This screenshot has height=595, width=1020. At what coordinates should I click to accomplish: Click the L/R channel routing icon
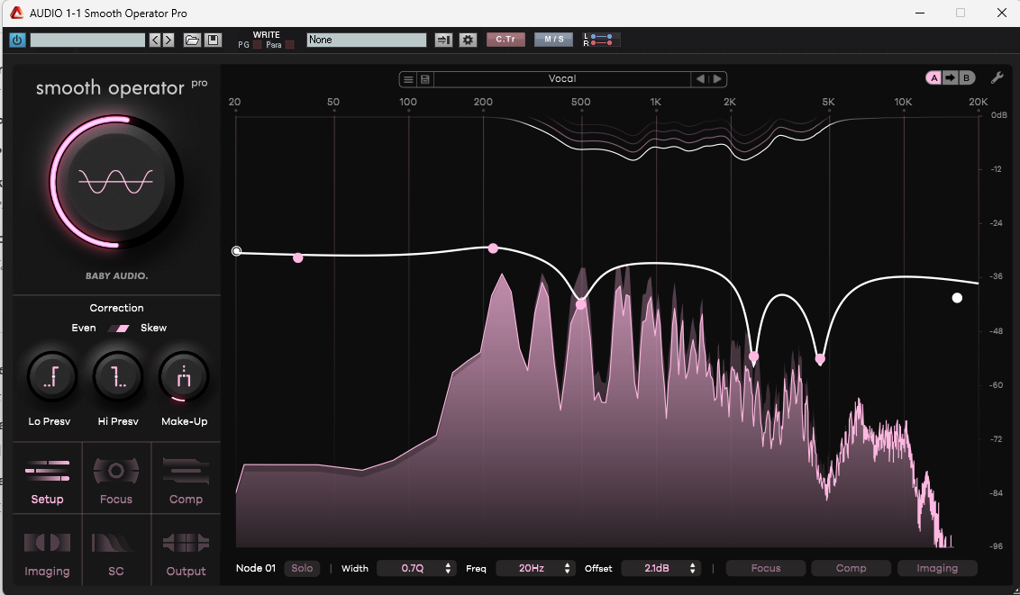point(601,40)
